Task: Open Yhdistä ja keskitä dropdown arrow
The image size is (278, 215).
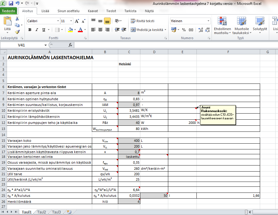Action: point(166,30)
